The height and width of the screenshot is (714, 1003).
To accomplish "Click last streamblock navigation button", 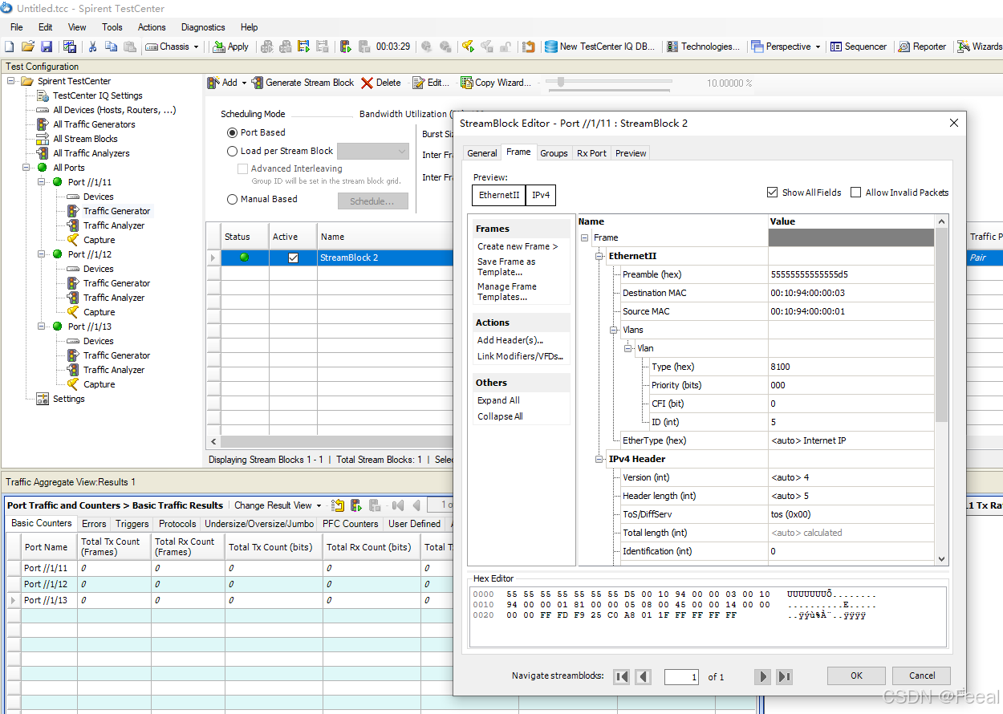I will click(785, 676).
